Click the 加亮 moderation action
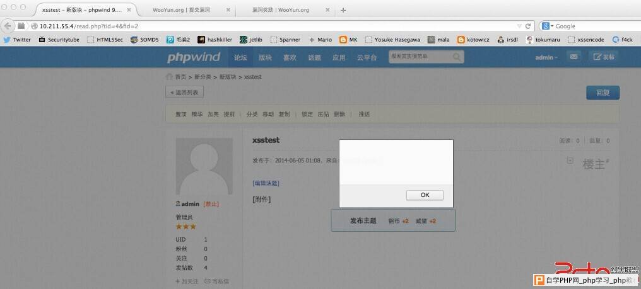This screenshot has width=641, height=289. (x=213, y=115)
